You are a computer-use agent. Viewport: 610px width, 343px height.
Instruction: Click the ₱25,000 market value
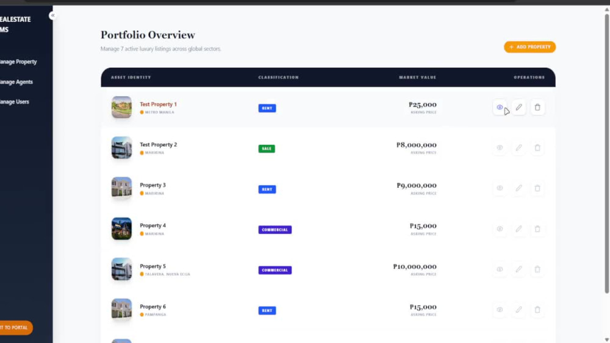423,105
